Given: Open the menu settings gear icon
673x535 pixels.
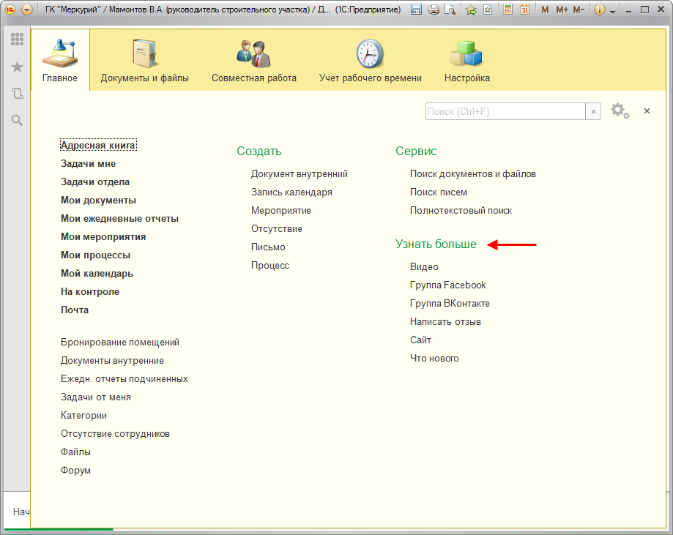Looking at the screenshot, I should pyautogui.click(x=620, y=111).
